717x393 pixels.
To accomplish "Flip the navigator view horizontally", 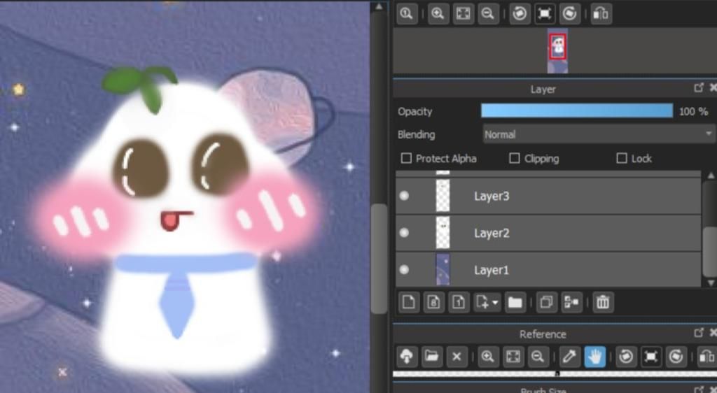I will pyautogui.click(x=601, y=14).
